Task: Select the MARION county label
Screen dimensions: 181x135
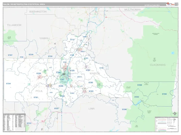Action: (x=95, y=73)
